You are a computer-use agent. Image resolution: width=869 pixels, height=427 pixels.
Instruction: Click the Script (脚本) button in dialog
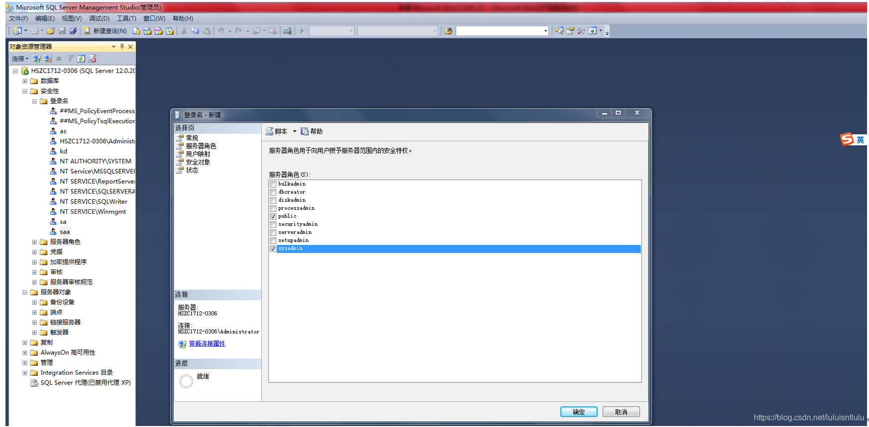277,131
